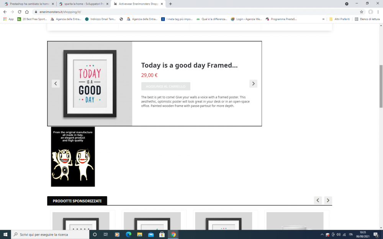Open Microsoft Store from taskbar
The width and height of the screenshot is (383, 239).
(162, 234)
